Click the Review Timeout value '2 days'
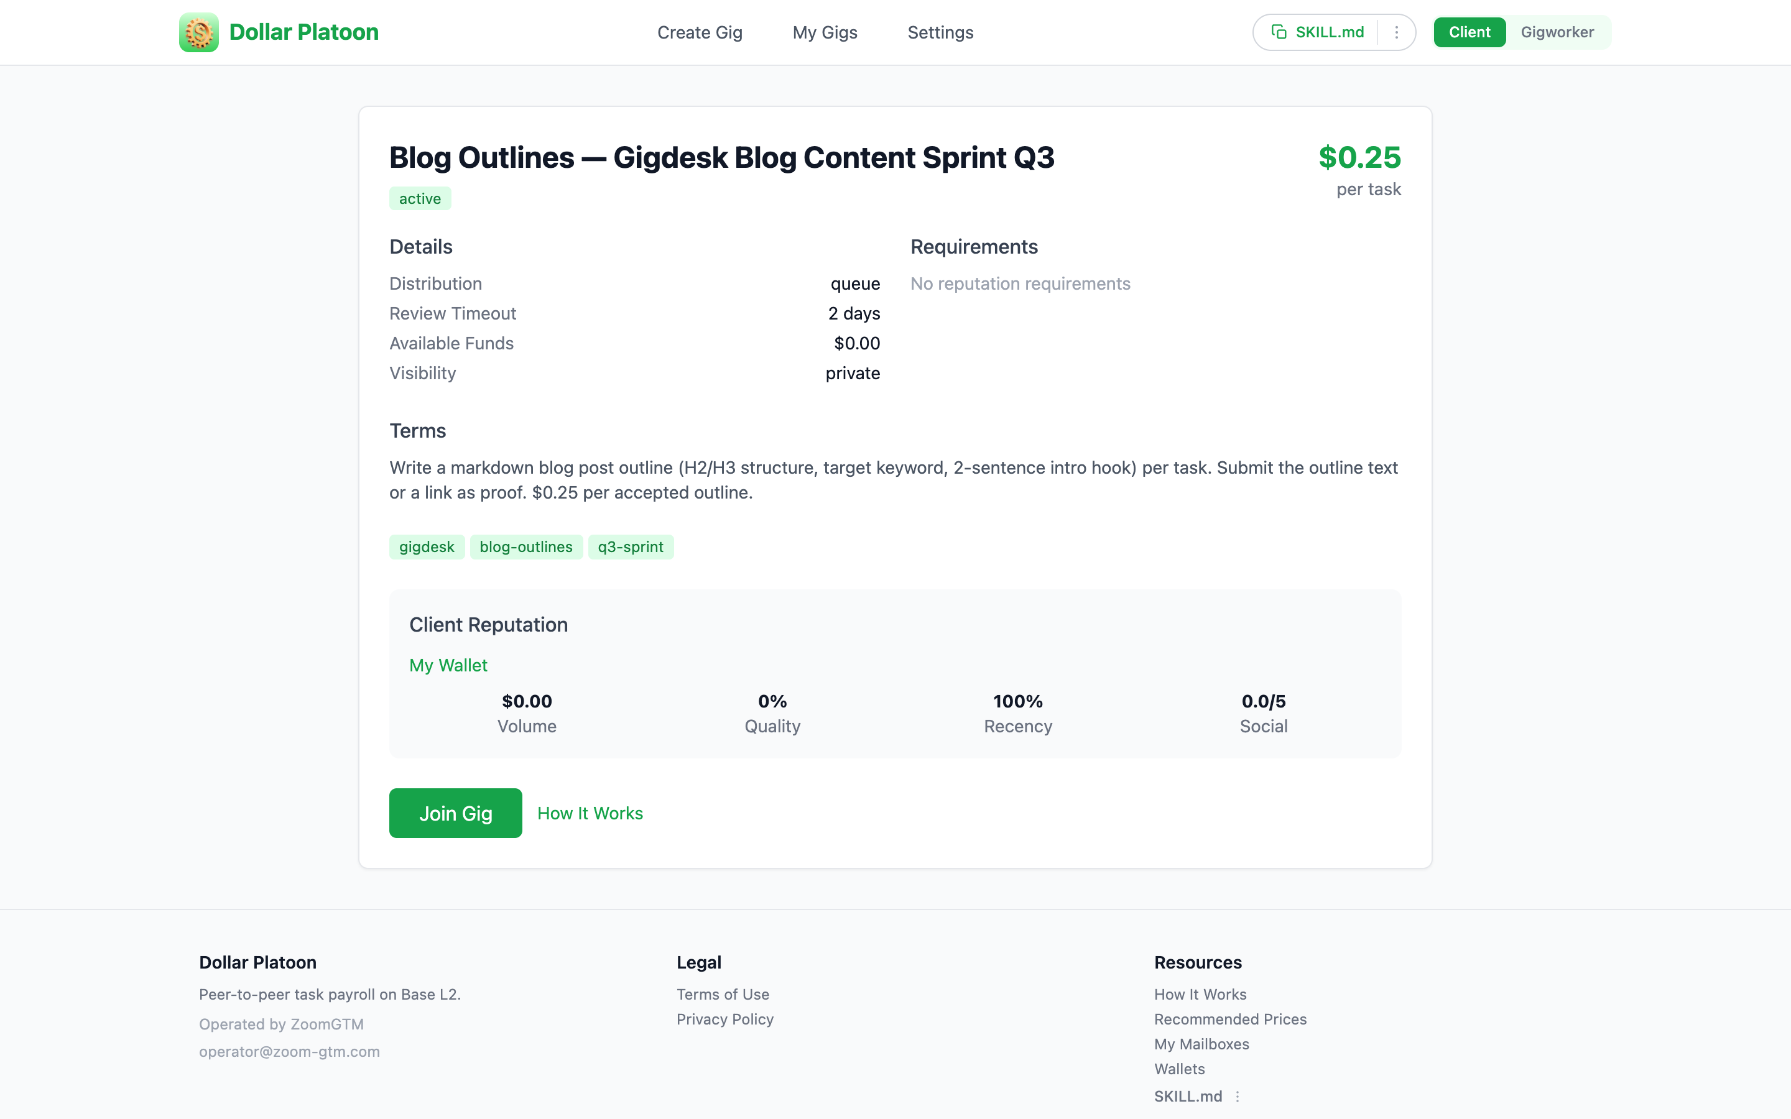The image size is (1791, 1119). tap(854, 314)
